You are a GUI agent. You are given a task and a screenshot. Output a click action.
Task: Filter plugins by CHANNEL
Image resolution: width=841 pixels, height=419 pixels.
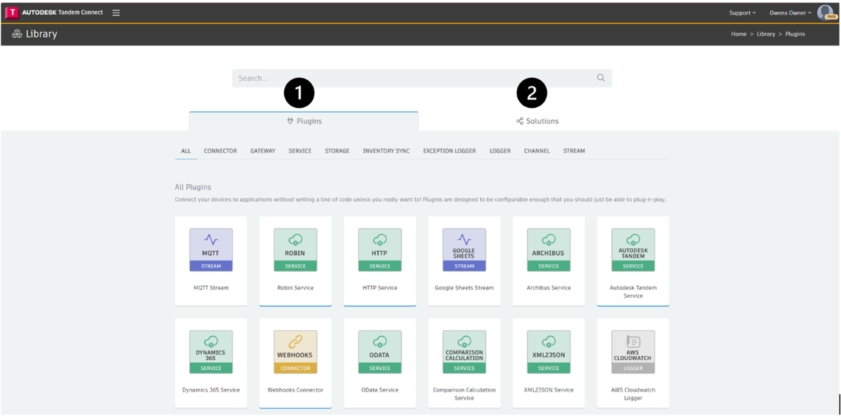pos(537,151)
